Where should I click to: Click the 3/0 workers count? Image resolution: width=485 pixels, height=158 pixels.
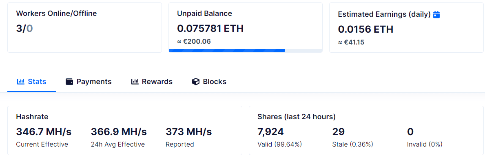(24, 29)
